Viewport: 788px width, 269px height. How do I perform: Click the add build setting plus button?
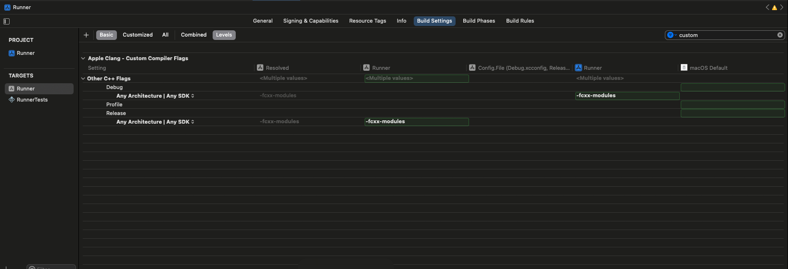tap(86, 35)
